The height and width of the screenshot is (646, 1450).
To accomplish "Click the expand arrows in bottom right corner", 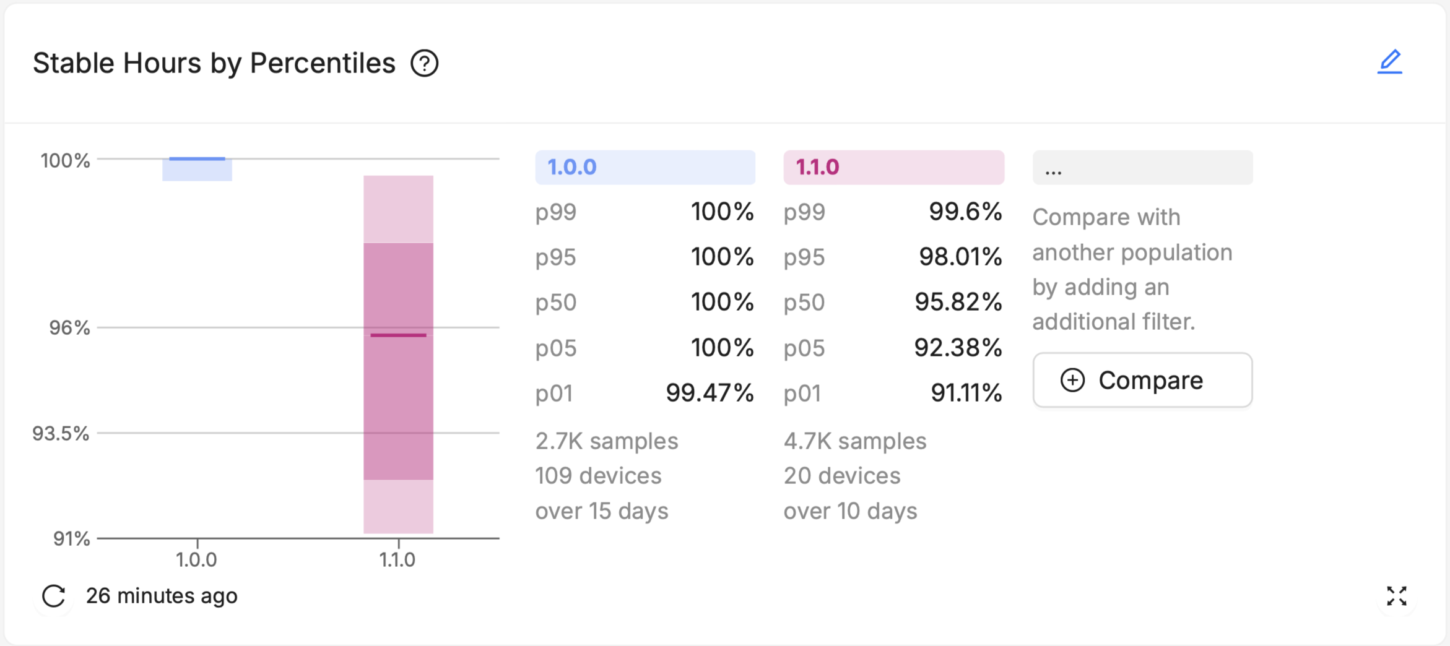I will [x=1398, y=596].
